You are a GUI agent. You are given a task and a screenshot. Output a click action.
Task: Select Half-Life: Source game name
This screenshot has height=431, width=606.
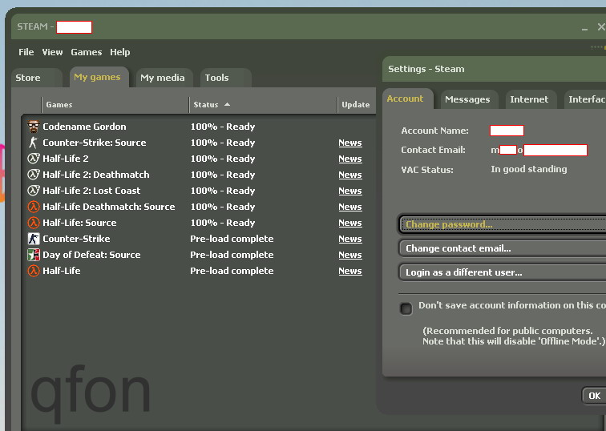(79, 223)
